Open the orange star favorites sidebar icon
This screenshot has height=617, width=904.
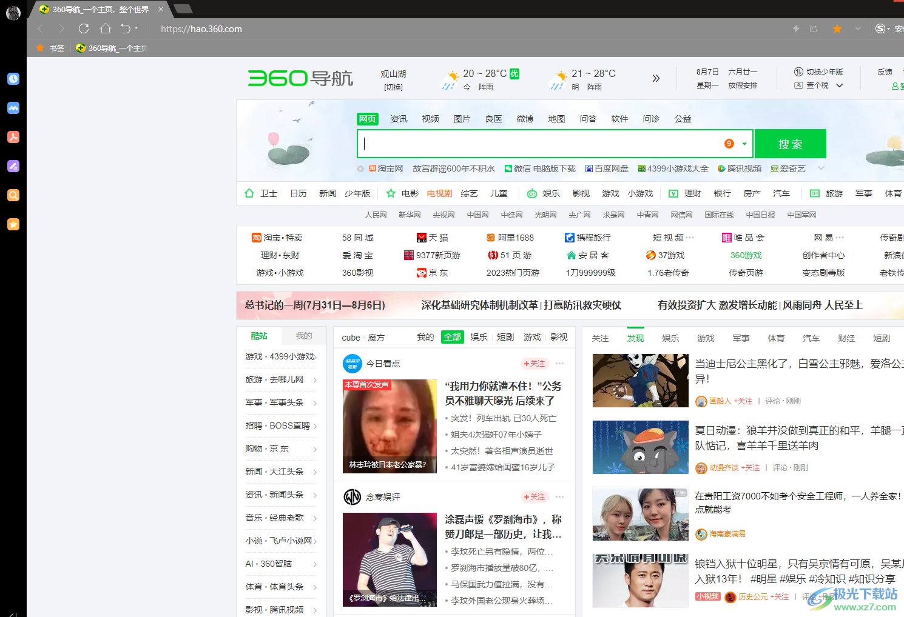(13, 224)
